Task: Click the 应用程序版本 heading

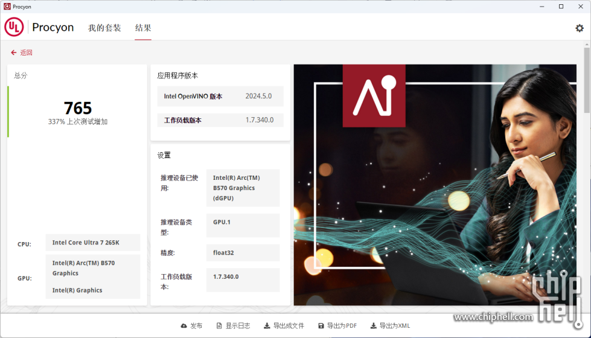Action: (177, 75)
